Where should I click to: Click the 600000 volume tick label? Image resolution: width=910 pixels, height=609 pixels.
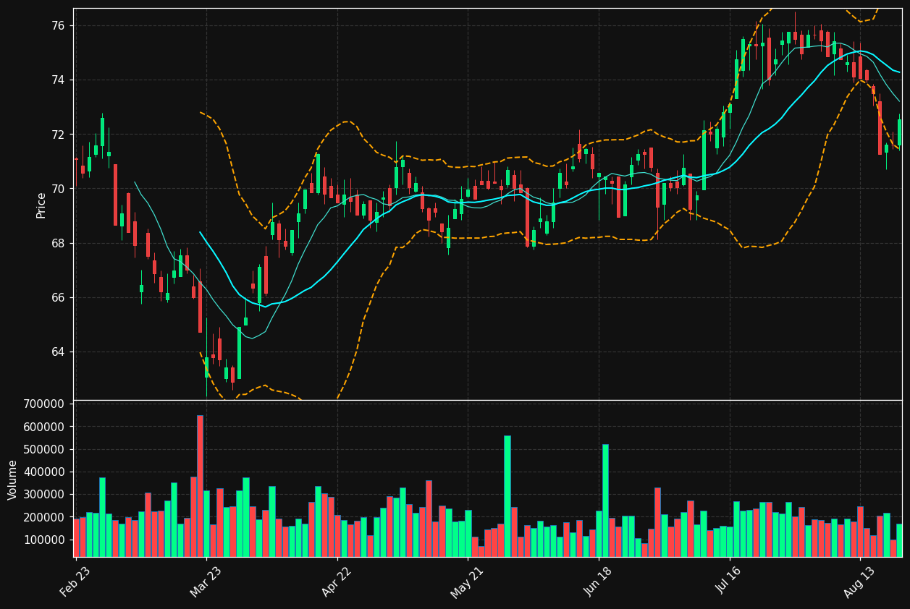tap(44, 427)
